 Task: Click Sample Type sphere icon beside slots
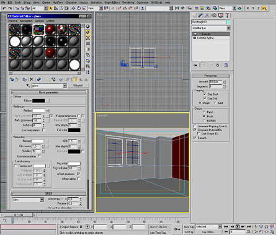(x=88, y=26)
